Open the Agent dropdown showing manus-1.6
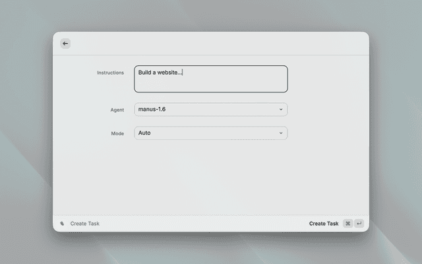The image size is (422, 264). tap(210, 110)
